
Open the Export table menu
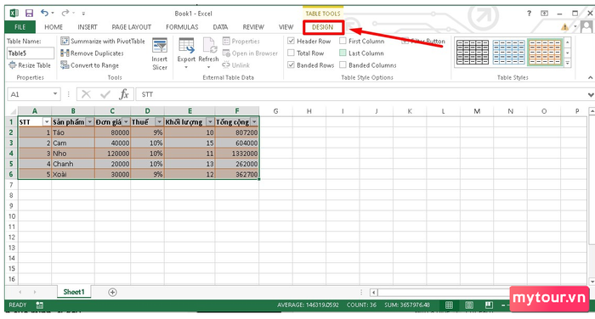[x=186, y=53]
